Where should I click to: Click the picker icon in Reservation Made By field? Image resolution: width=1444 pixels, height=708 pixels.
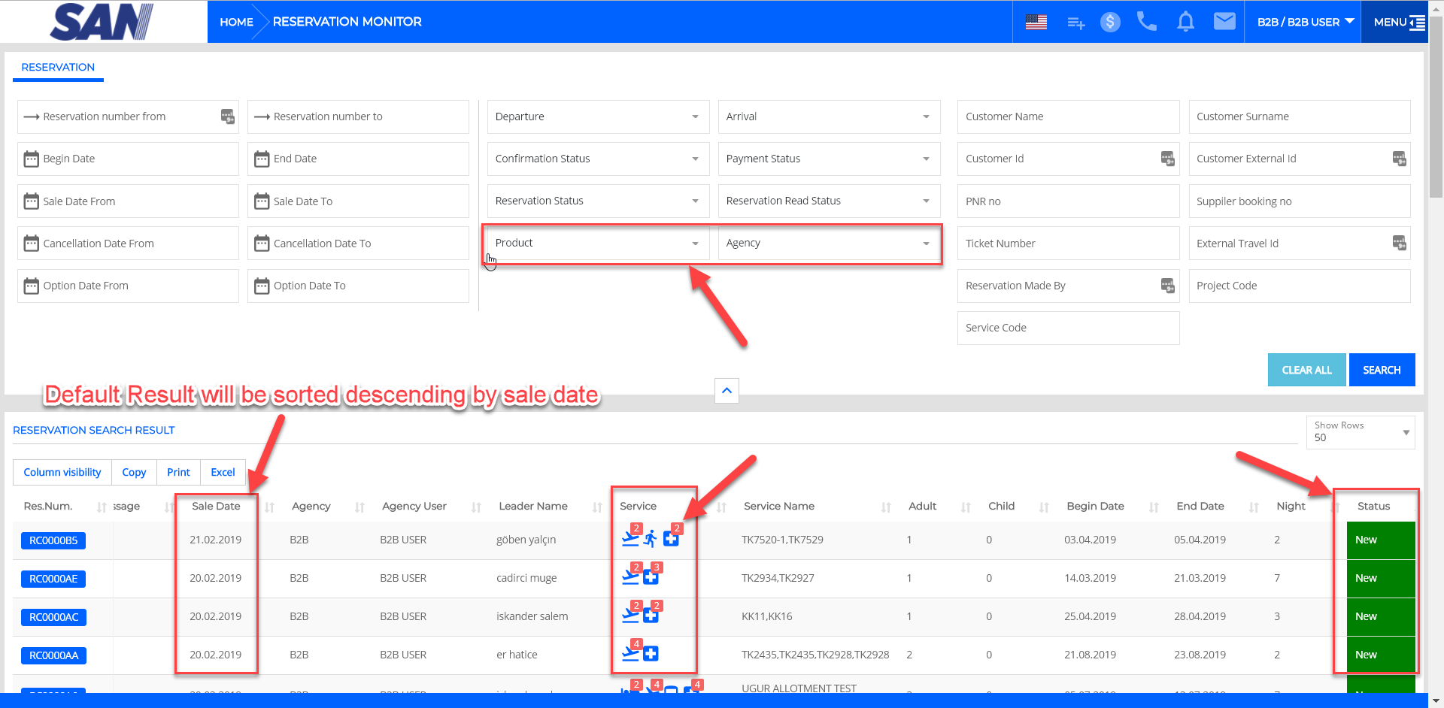[x=1167, y=286]
